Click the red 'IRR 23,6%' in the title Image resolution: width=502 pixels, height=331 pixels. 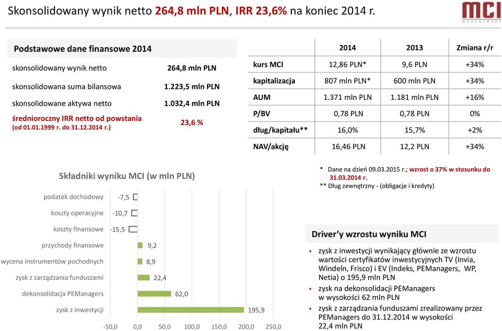[x=261, y=11]
